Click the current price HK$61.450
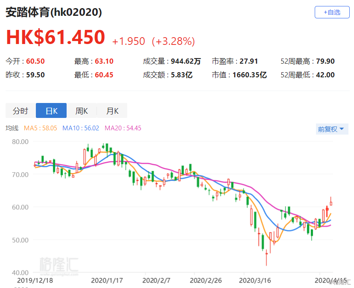This screenshot has width=354, height=288. click(x=56, y=37)
